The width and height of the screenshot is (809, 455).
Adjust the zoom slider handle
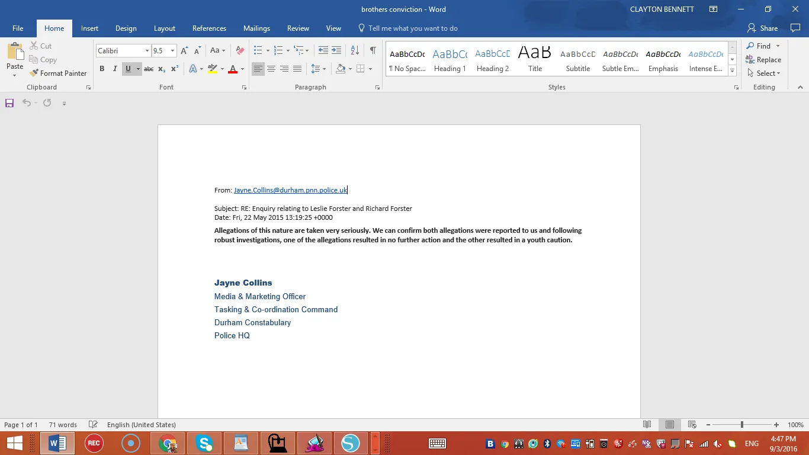[741, 425]
